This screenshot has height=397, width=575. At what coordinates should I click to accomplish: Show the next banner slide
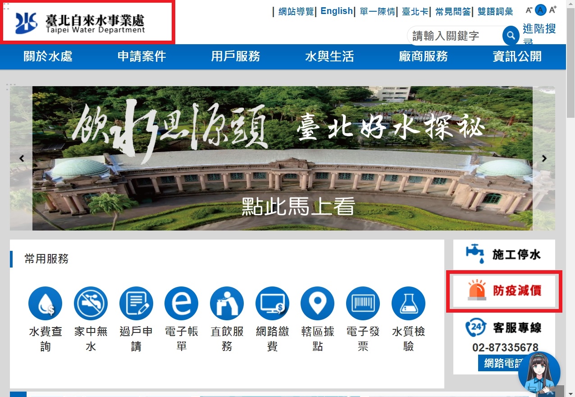pos(544,158)
